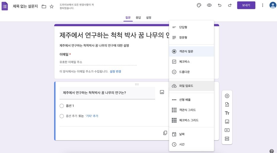Switch to the 질문 tab
Viewport: 277px width, 153px height.
128,18
